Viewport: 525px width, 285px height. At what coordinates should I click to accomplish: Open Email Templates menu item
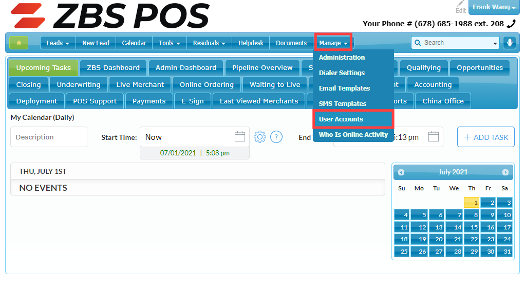coord(344,88)
